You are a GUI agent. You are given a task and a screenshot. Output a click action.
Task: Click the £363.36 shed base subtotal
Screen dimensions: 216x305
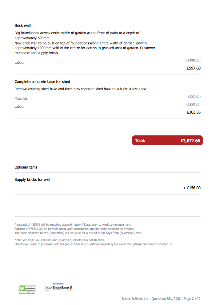coord(194,112)
